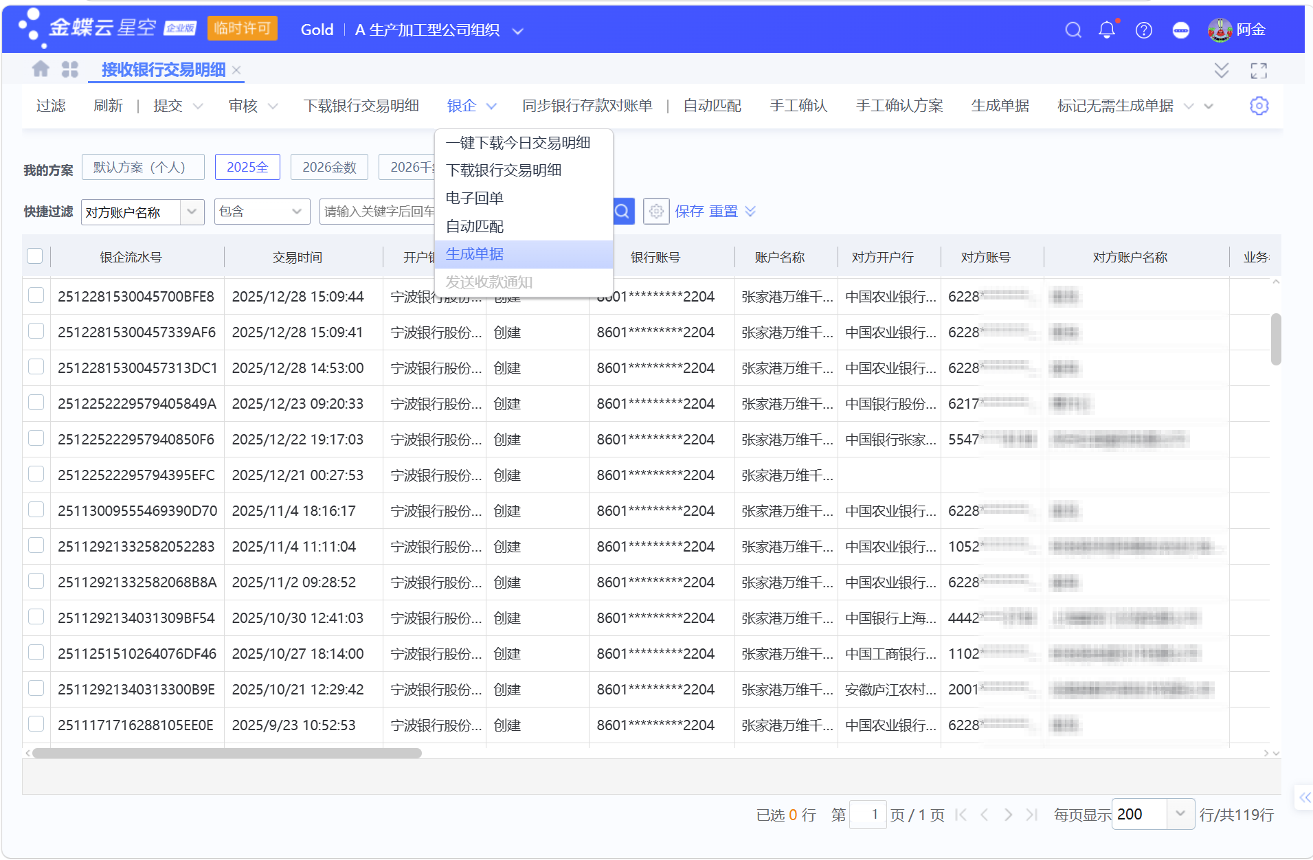The width and height of the screenshot is (1313, 860).
Task: Expand the organization selector dropdown
Action: (x=518, y=31)
